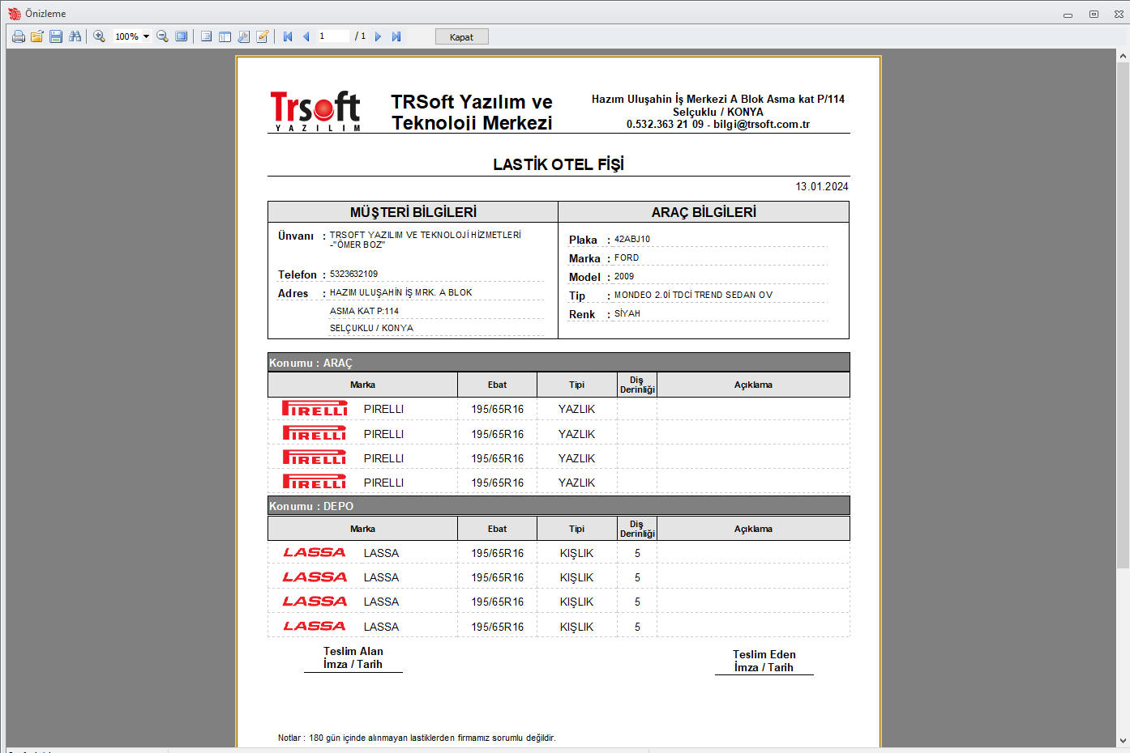Zoom out with the magnifier minus icon
The width and height of the screenshot is (1130, 753).
point(162,36)
